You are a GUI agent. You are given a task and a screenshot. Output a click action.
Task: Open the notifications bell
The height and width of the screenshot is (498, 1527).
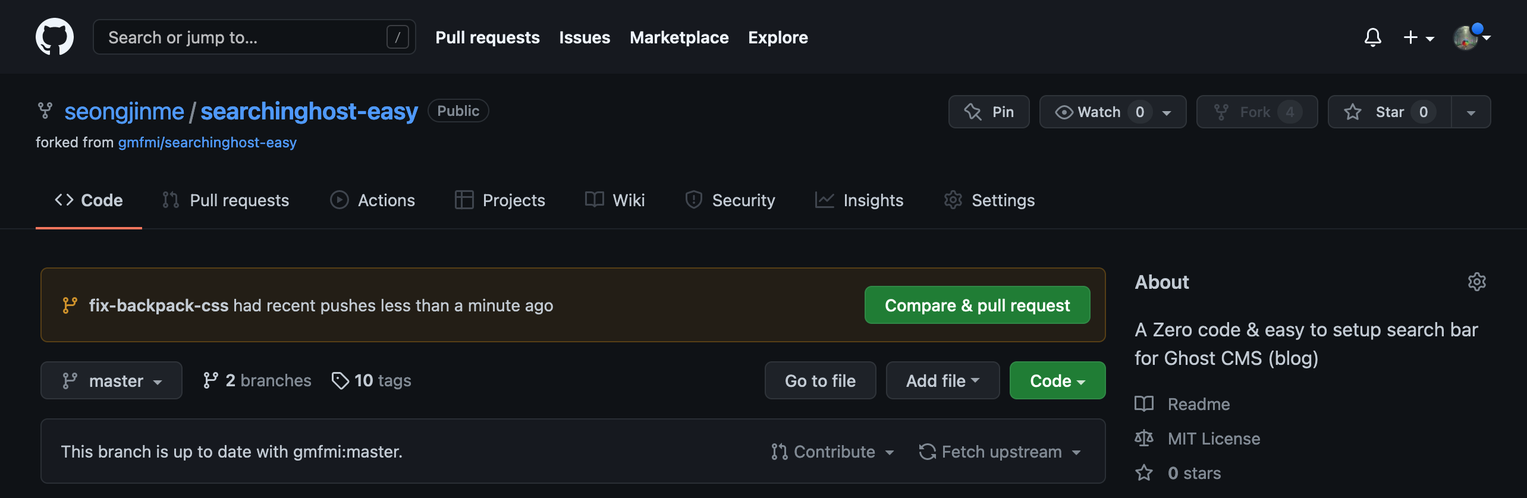[1372, 37]
